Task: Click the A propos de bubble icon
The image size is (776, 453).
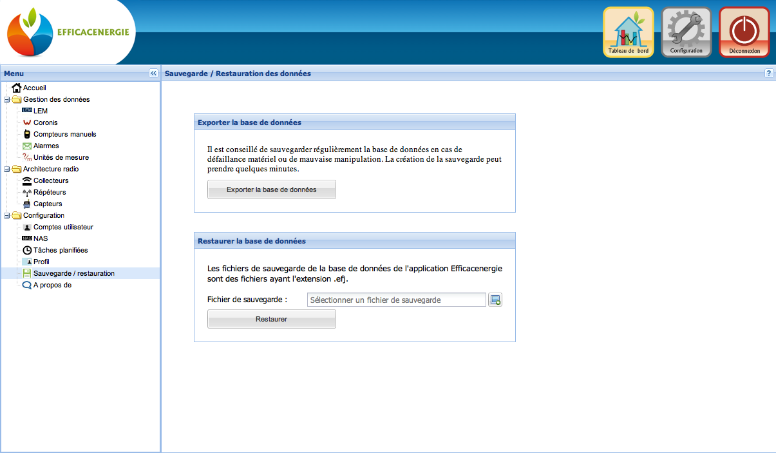Action: point(26,285)
